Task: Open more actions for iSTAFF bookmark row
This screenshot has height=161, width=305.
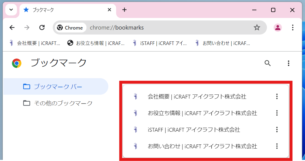Action: 277,130
